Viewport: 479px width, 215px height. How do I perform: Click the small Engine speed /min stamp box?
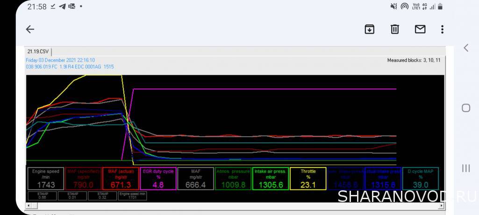click(132, 196)
